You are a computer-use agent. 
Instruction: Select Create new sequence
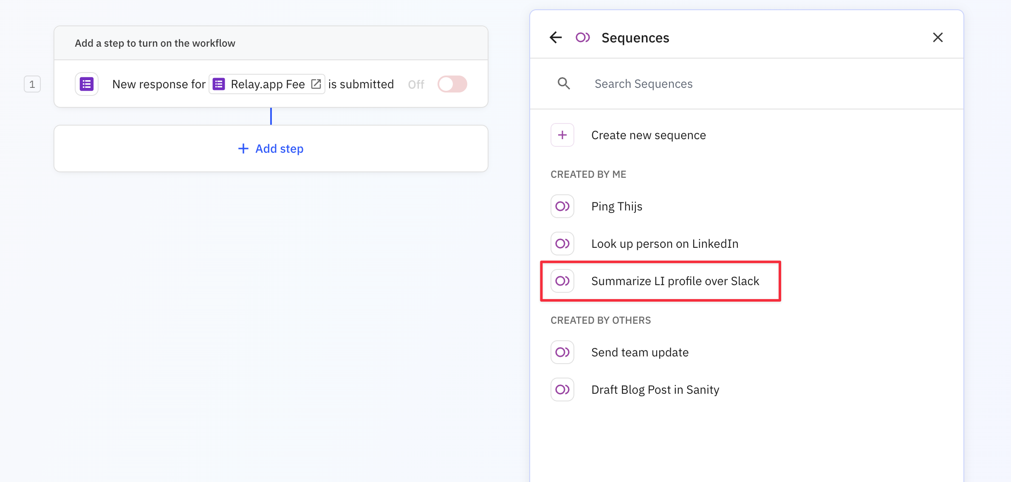click(648, 135)
